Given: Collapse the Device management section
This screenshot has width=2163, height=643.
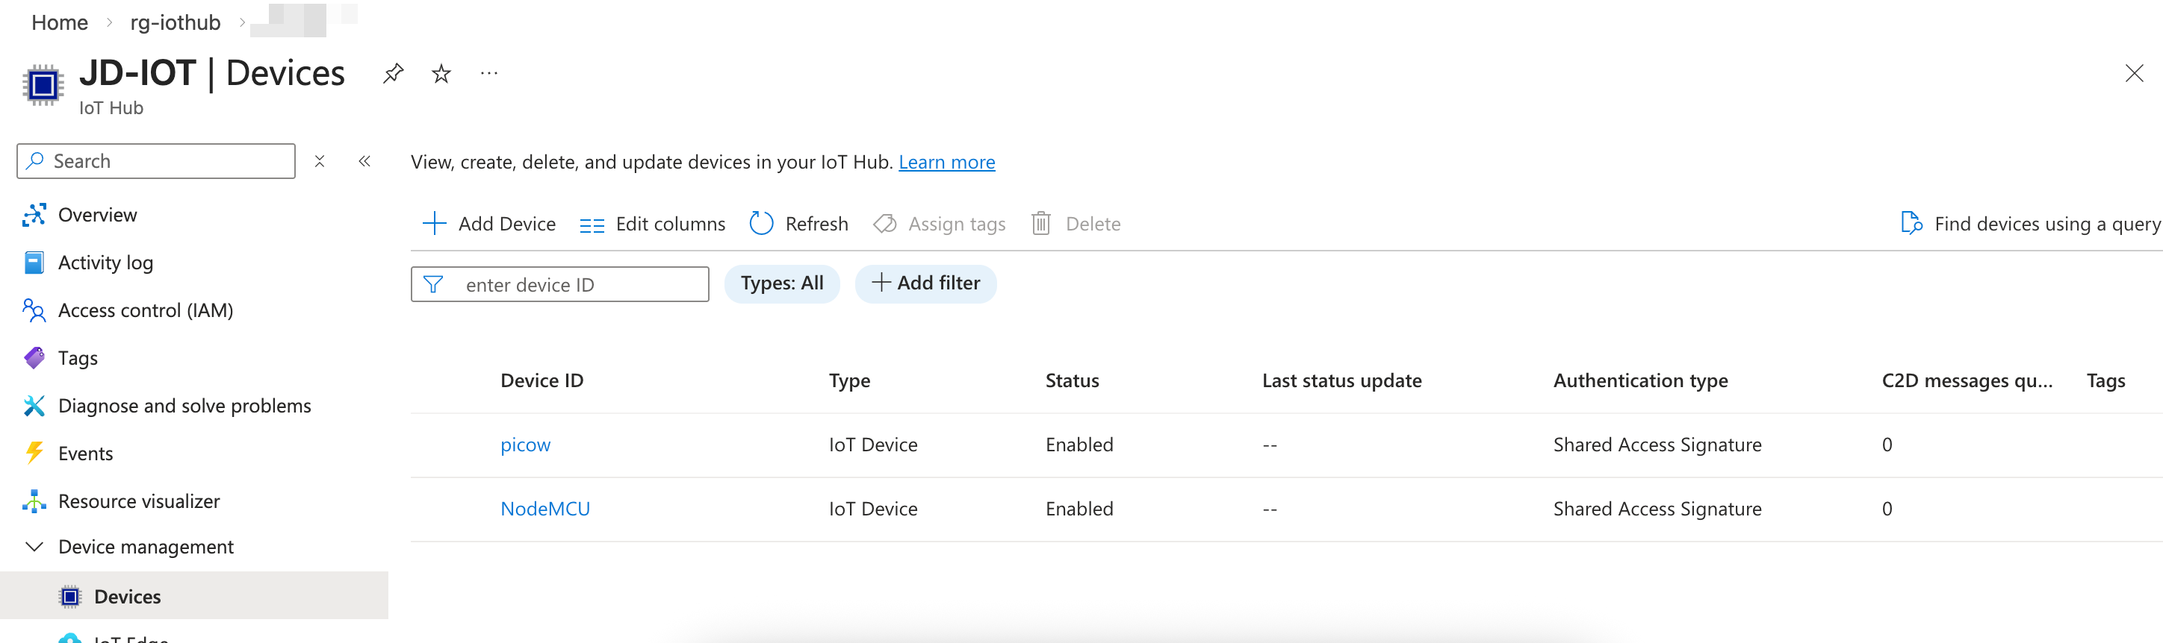Looking at the screenshot, I should (34, 547).
